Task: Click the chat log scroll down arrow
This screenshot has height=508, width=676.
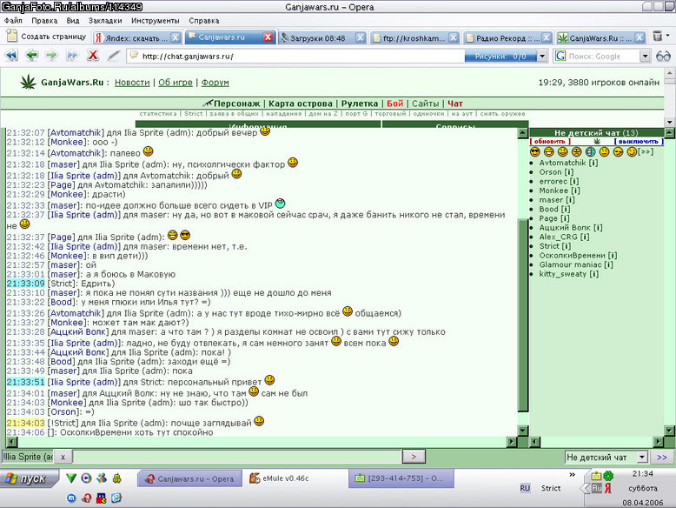Action: click(x=522, y=431)
